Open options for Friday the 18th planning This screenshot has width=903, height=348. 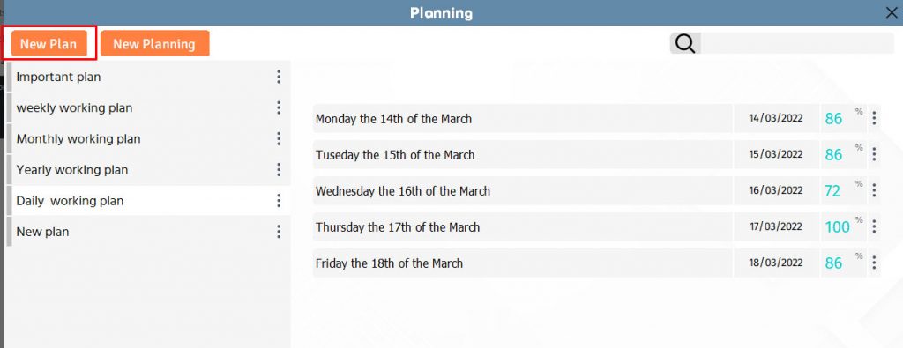pos(874,263)
